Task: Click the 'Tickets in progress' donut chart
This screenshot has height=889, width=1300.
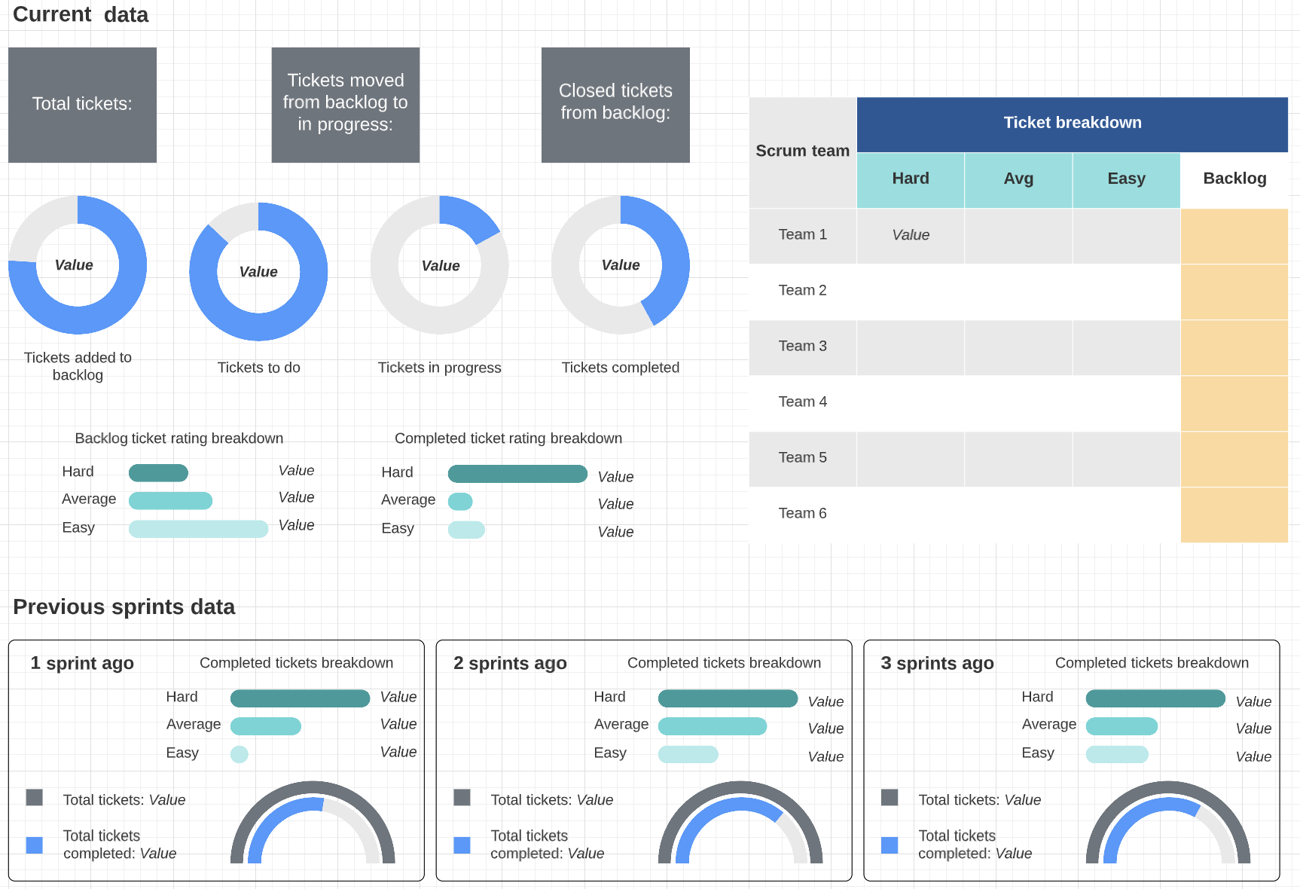Action: 440,264
